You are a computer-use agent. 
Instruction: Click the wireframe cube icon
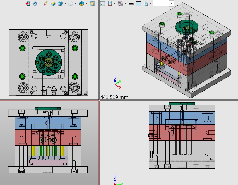pyautogui.click(x=71, y=4)
